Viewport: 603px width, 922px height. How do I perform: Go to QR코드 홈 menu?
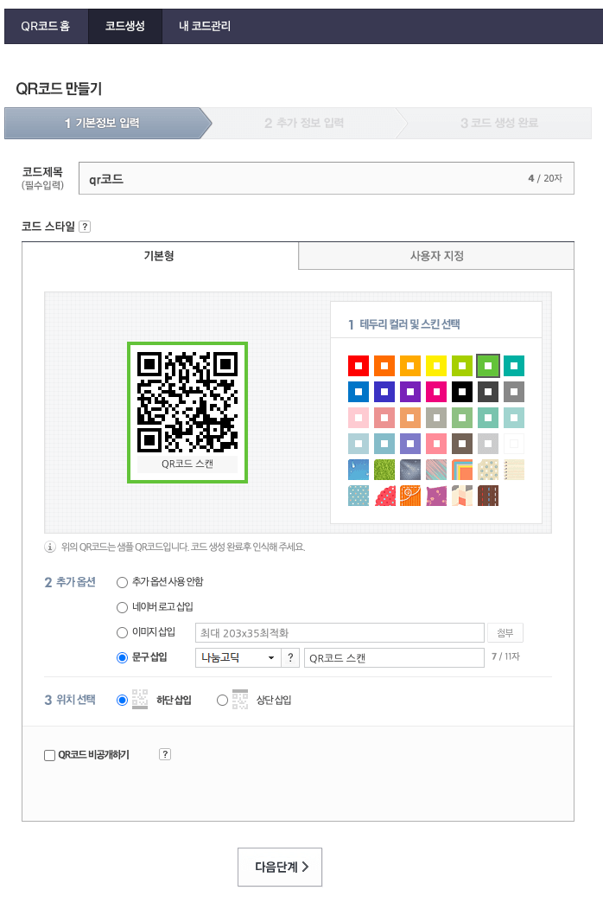[45, 26]
